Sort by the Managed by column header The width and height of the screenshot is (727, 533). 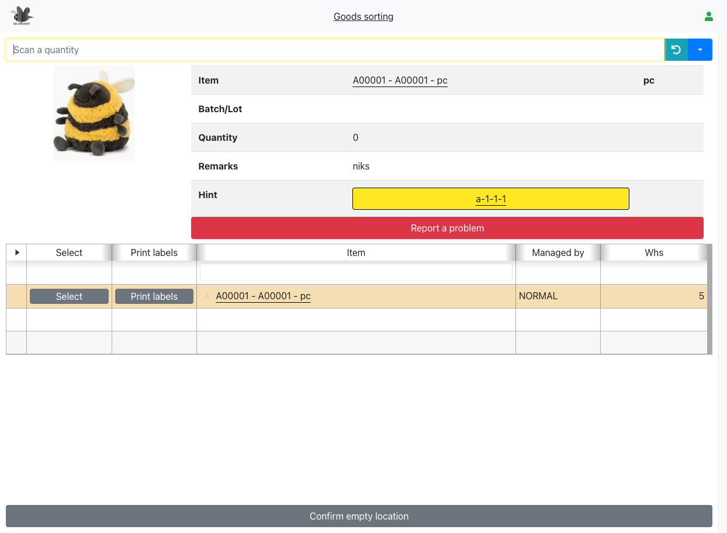(x=558, y=252)
